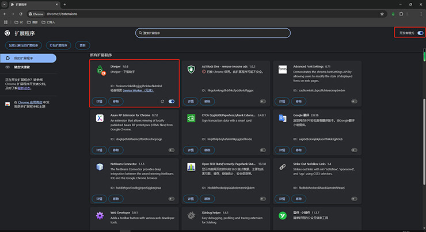Turn off 开发者模式 developer mode switch
The image size is (426, 232).
click(x=420, y=33)
